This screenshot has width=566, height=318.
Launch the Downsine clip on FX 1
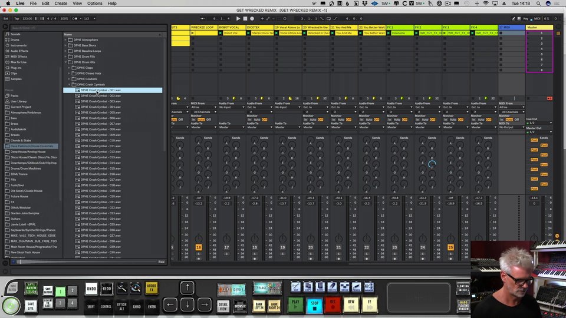(x=389, y=33)
